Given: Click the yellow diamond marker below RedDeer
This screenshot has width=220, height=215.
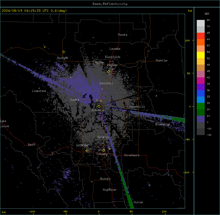Looking at the screenshot, I should click(109, 72).
